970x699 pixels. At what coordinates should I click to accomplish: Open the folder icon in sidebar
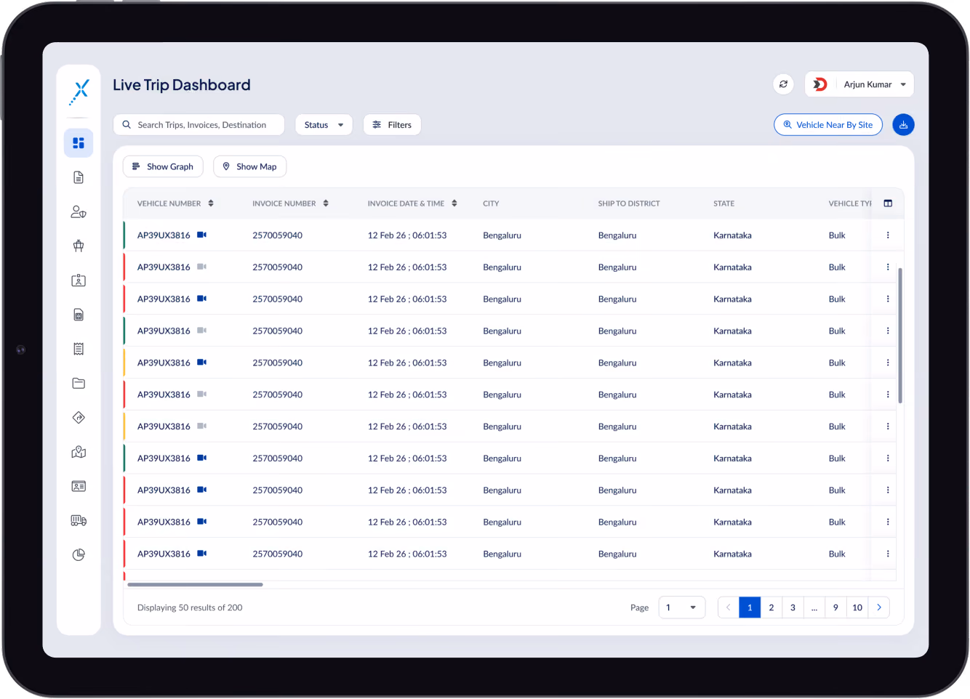click(x=79, y=383)
